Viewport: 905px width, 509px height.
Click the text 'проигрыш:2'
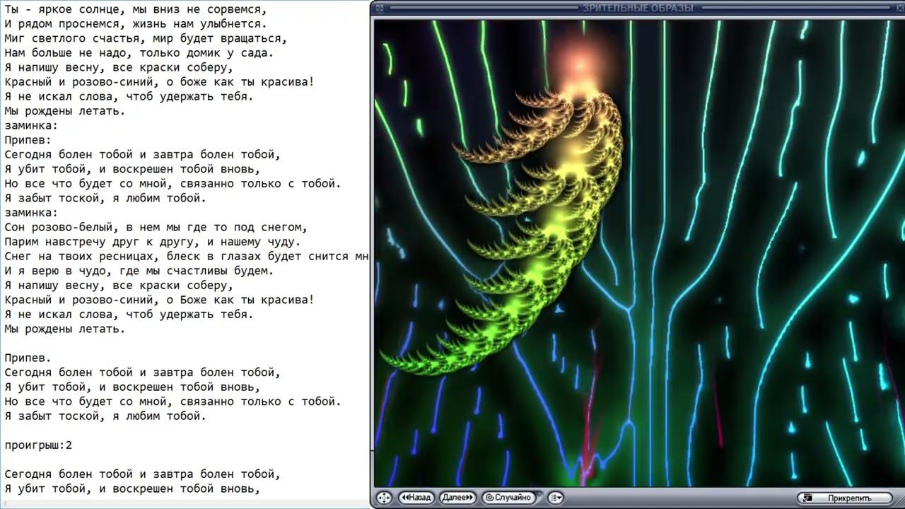[38, 445]
